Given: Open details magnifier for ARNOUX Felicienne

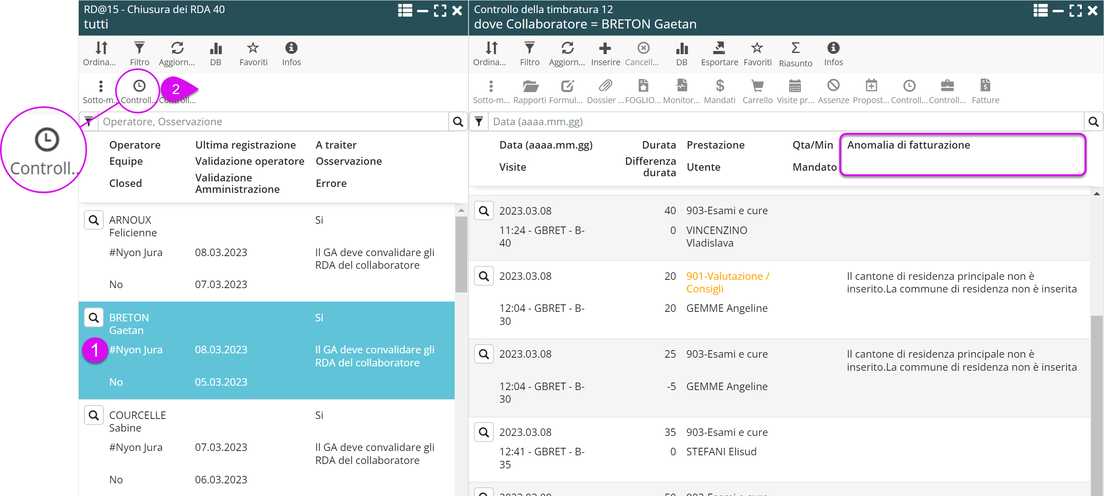Looking at the screenshot, I should (x=93, y=220).
